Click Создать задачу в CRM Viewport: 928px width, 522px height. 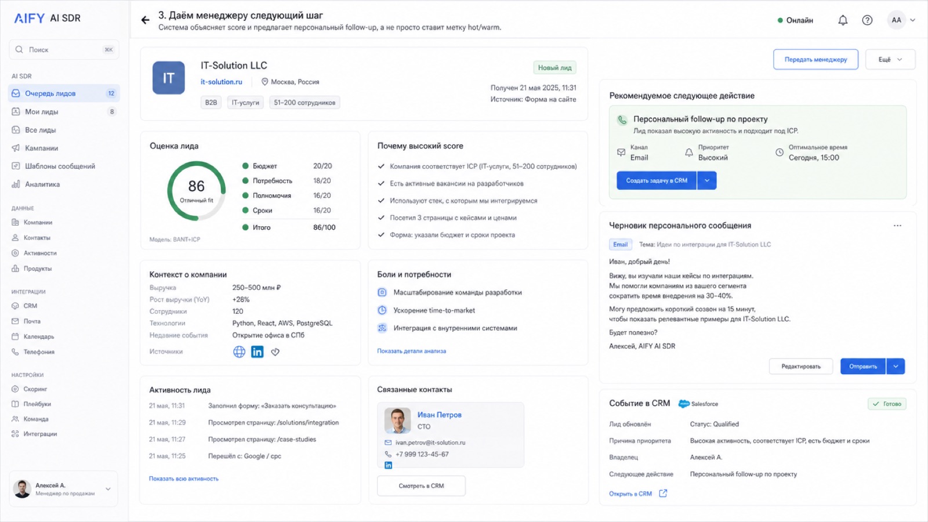(x=657, y=180)
